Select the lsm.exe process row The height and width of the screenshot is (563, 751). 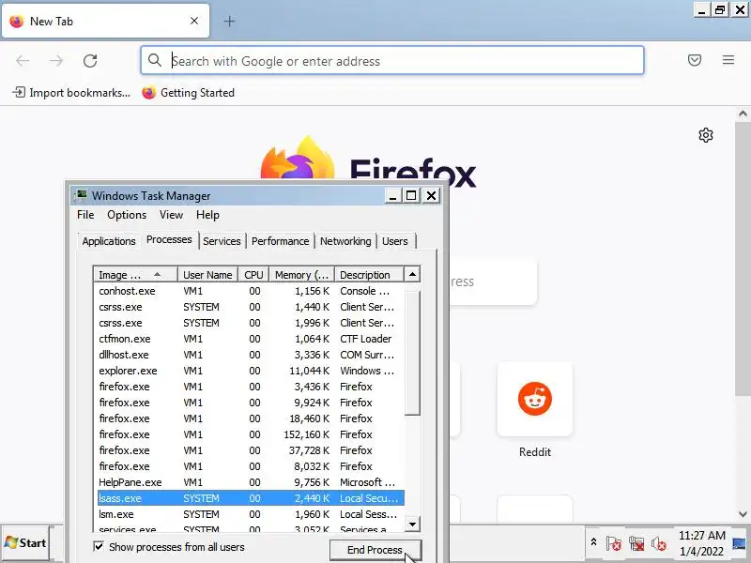251,514
